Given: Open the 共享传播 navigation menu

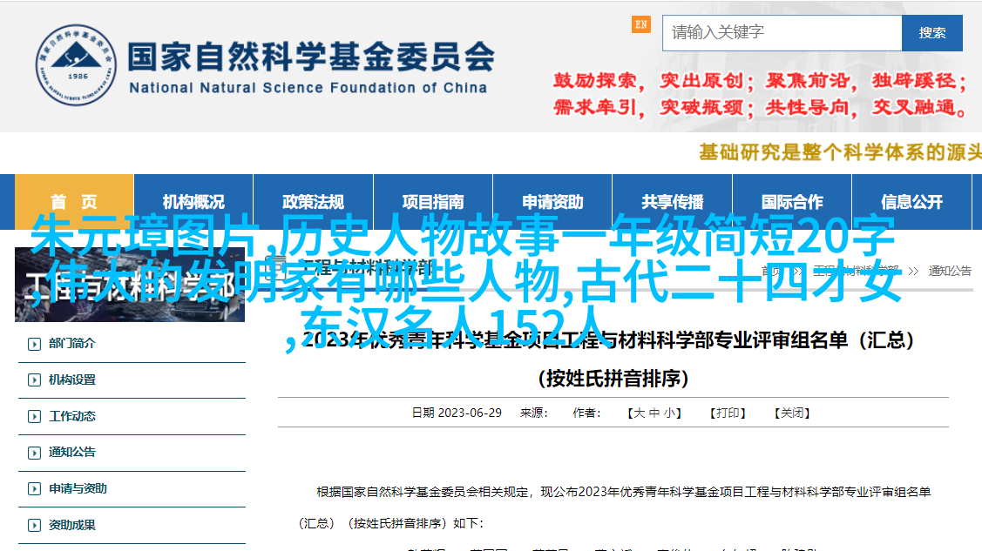Looking at the screenshot, I should point(672,201).
